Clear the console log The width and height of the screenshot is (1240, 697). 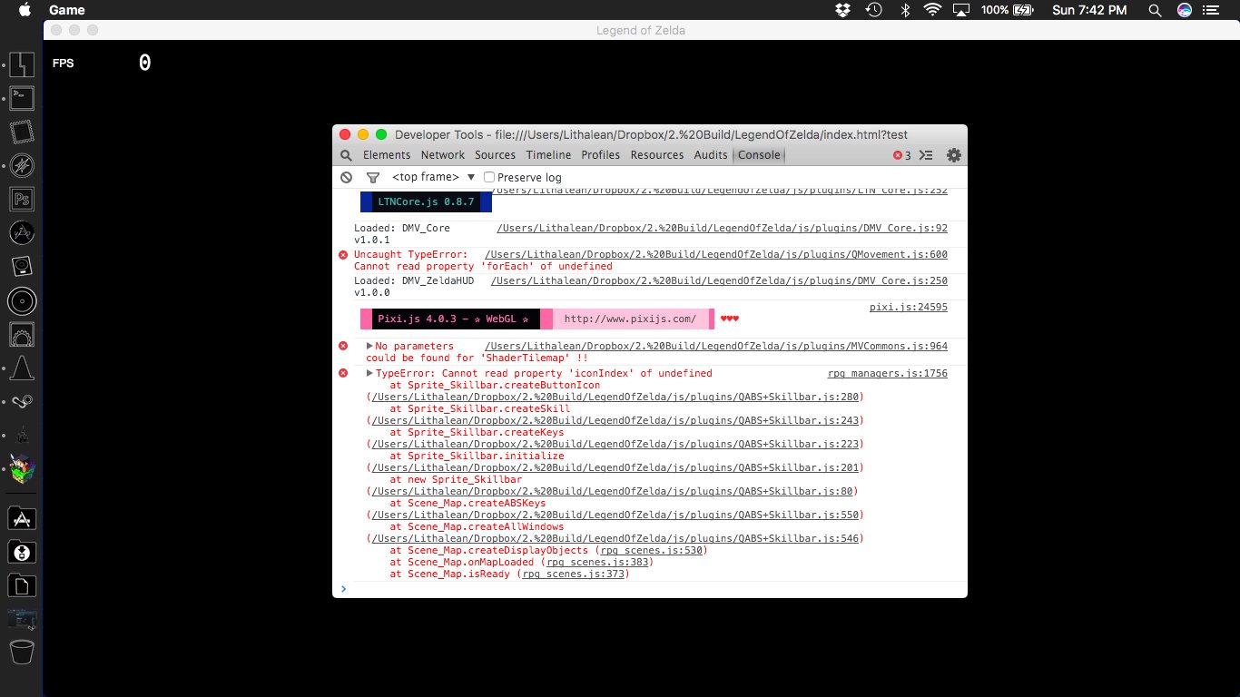(346, 177)
